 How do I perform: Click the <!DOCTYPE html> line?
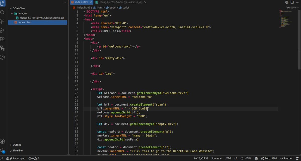click(x=97, y=12)
